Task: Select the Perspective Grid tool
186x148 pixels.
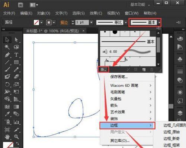Action: coord(16,99)
